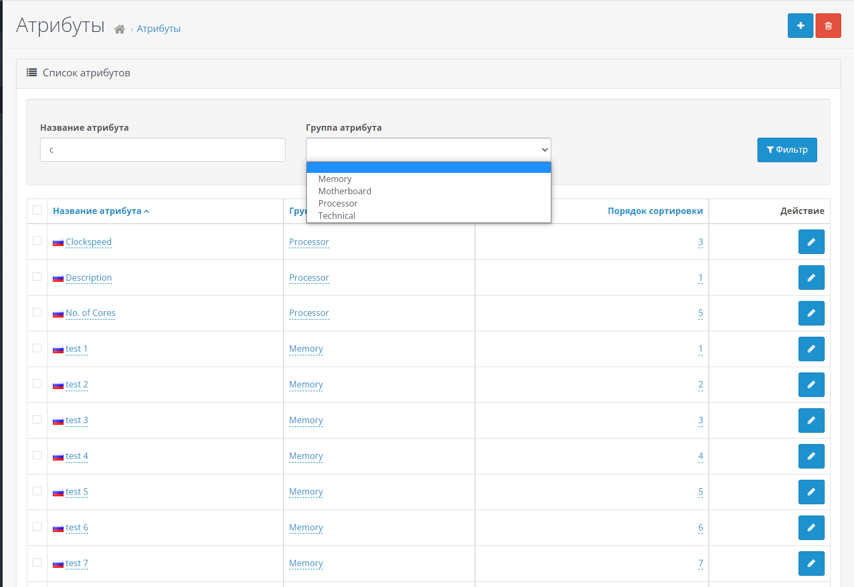Close the Группа атрибута dropdown via its arrow
Image resolution: width=854 pixels, height=587 pixels.
(x=544, y=150)
